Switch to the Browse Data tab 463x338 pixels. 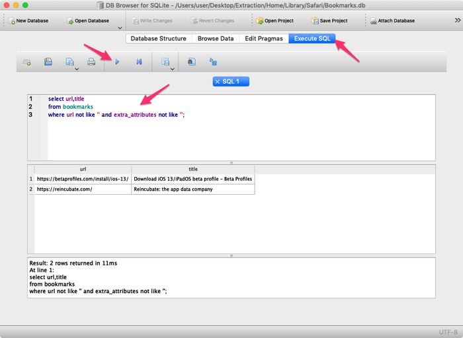pos(216,38)
